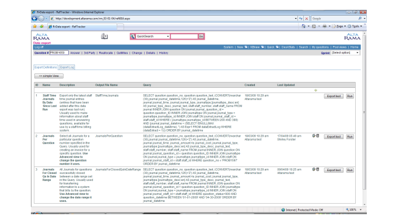Open the IE Tools menu dropdown
396x220 pixels.
355,26
